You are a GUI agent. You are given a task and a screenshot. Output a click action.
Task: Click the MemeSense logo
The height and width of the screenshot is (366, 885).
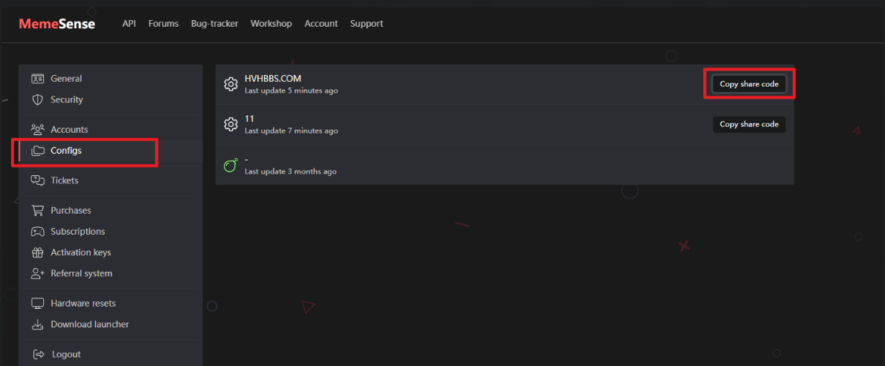[57, 24]
